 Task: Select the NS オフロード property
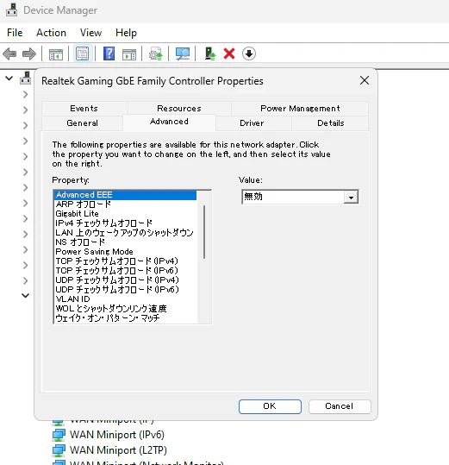click(126, 242)
